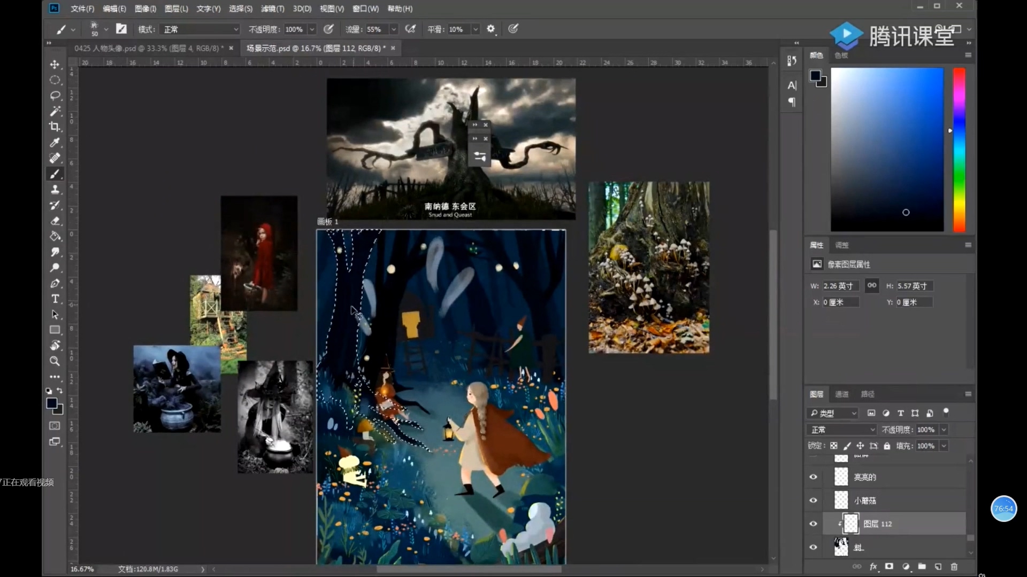Viewport: 1027px width, 577px height.
Task: Switch to the 路径 paths tab
Action: [x=867, y=394]
